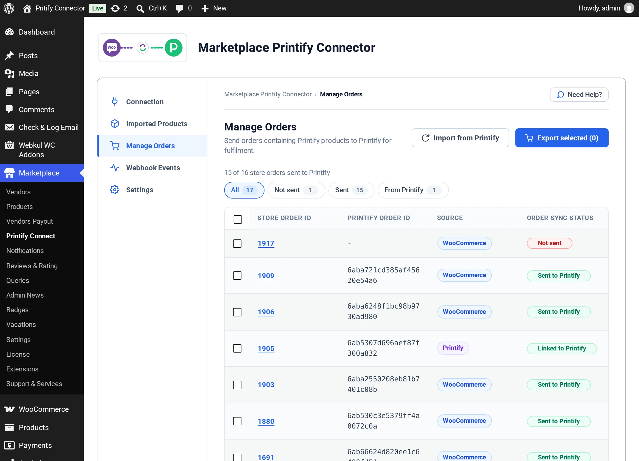The image size is (639, 461).
Task: Tick the checkbox for order 1905
Action: [237, 348]
